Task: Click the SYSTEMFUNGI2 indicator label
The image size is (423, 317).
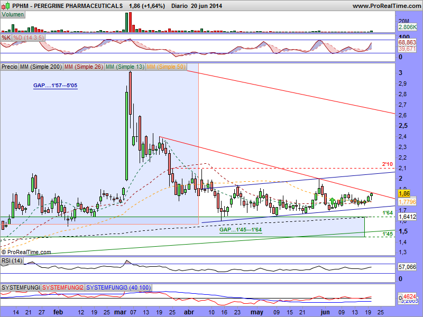Action: (63, 287)
